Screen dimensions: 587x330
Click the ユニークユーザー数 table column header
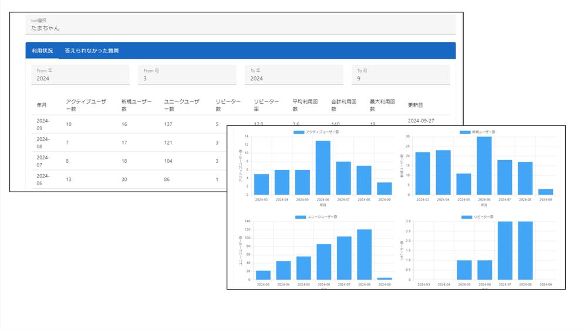tap(181, 105)
